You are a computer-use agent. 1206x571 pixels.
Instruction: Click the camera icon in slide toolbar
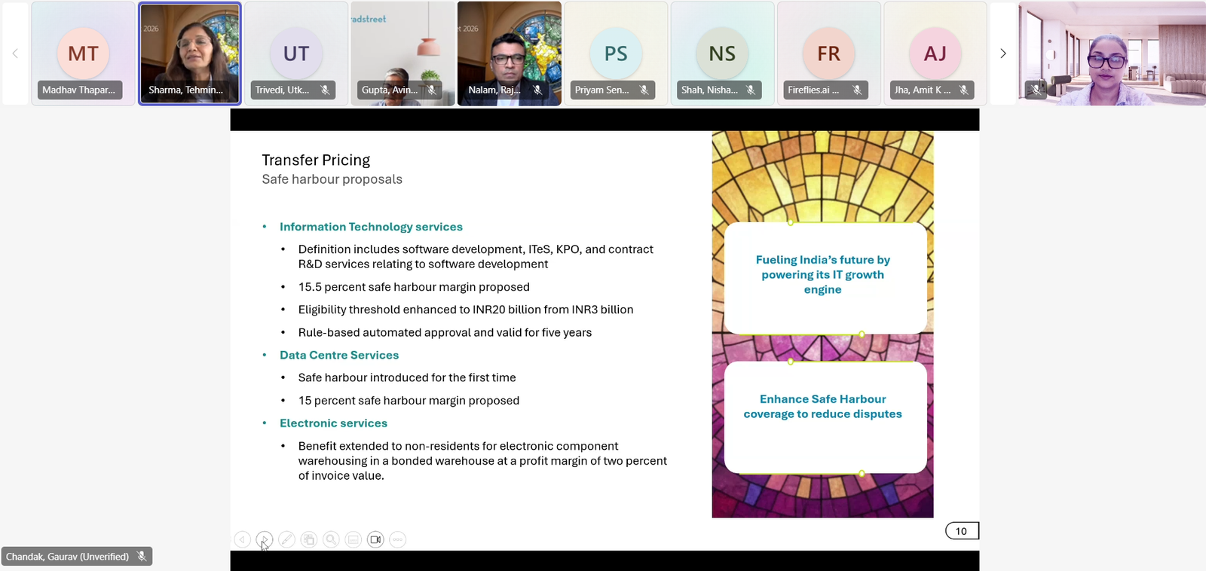(x=375, y=539)
